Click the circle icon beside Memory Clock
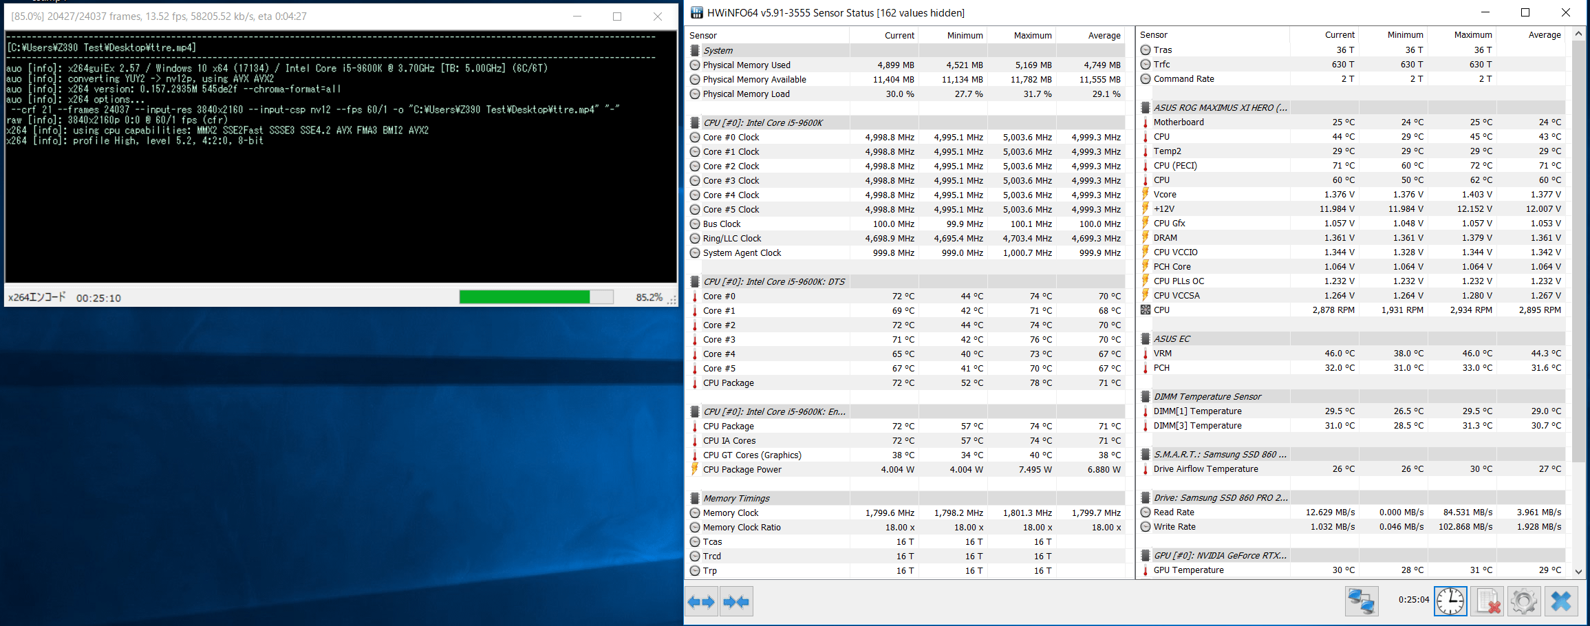Screen dimensions: 1590x626 tap(695, 513)
